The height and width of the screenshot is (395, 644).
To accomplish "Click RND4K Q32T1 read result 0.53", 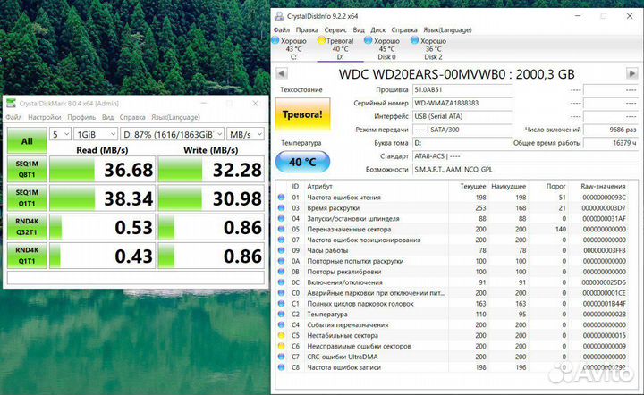I will pos(103,227).
